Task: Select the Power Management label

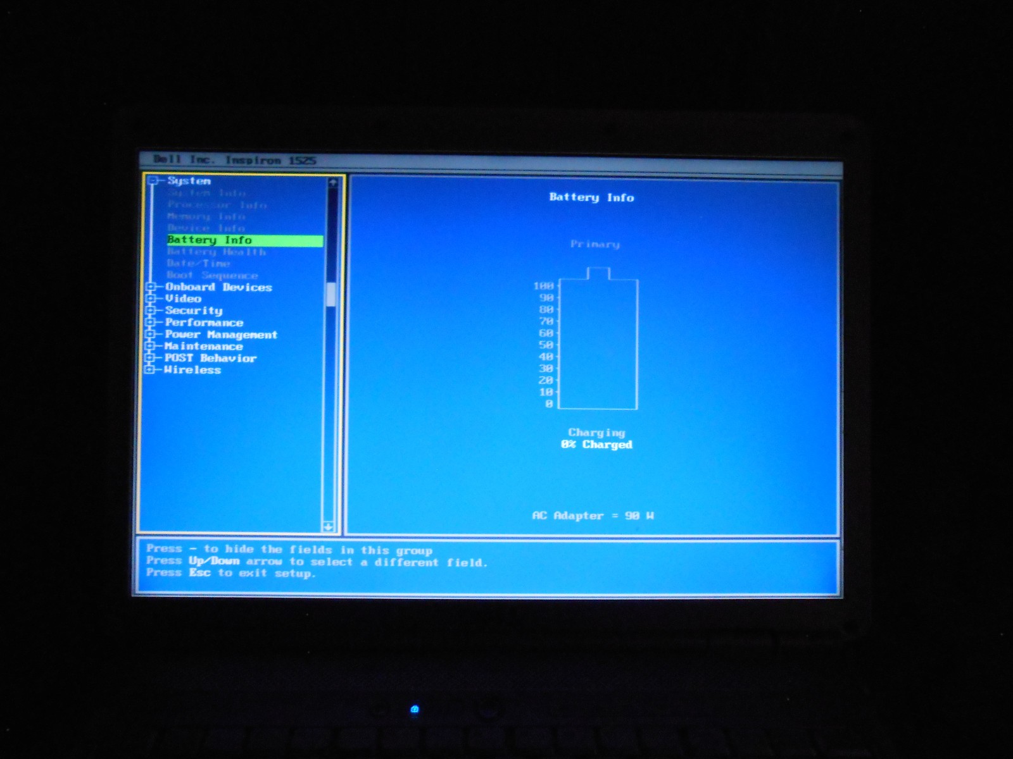Action: click(221, 335)
